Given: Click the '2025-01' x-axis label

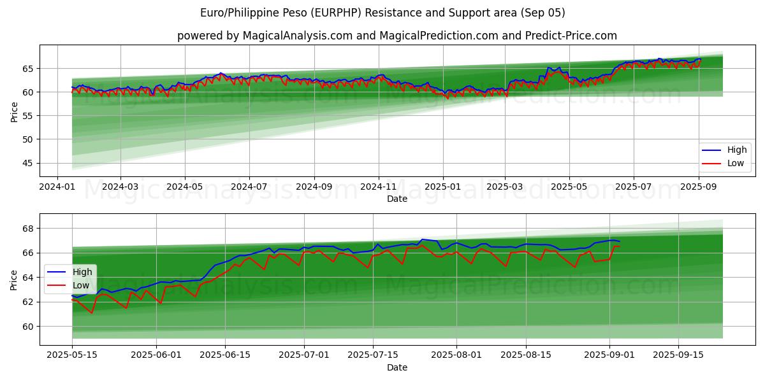Looking at the screenshot, I should click(x=443, y=187).
